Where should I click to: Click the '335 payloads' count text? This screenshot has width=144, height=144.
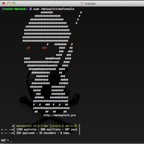point(26,133)
